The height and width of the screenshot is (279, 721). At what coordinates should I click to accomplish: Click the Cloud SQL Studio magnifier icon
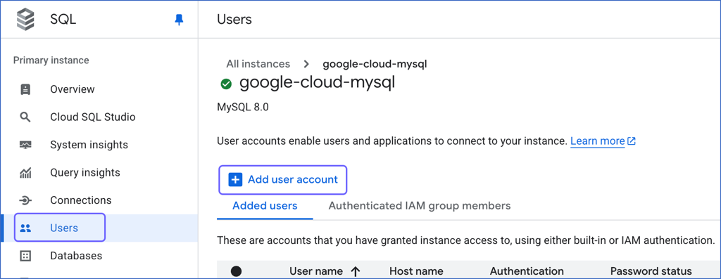26,117
